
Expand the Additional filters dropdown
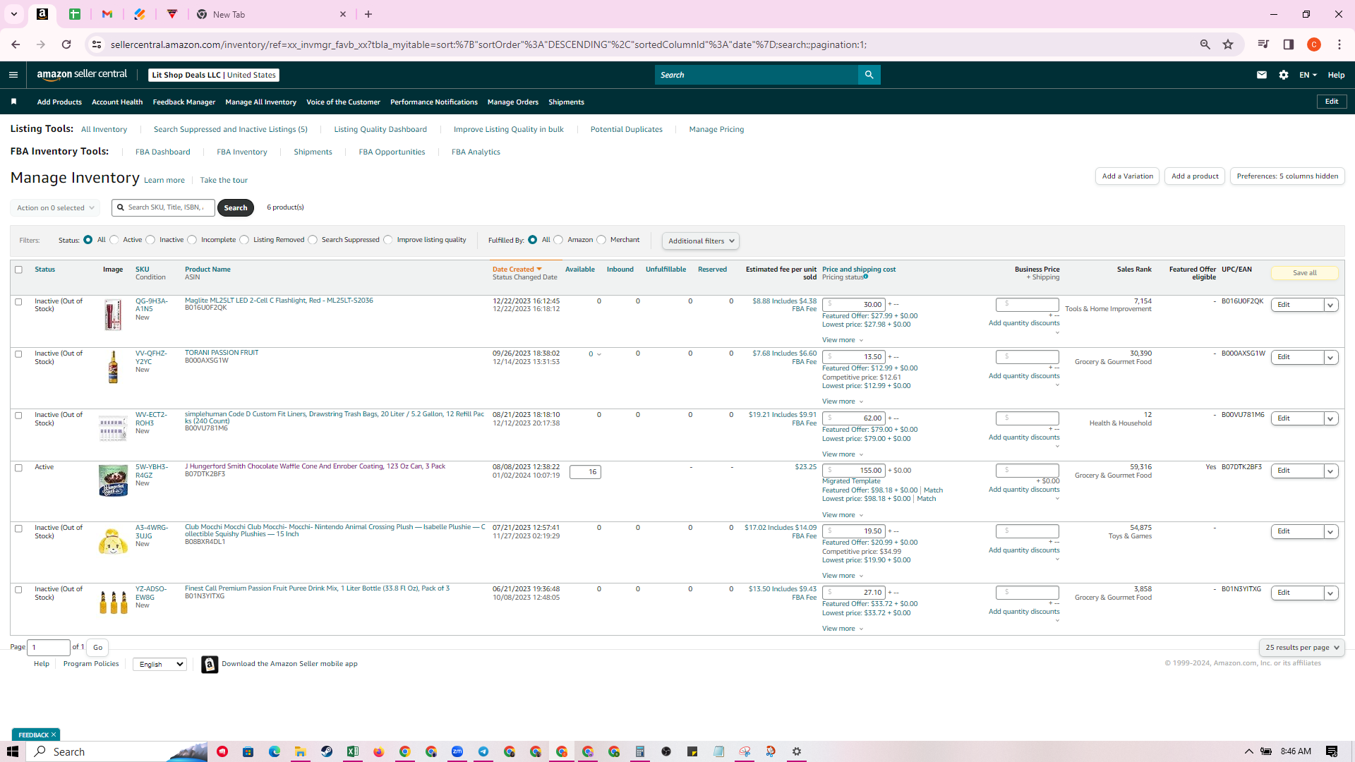pos(701,241)
